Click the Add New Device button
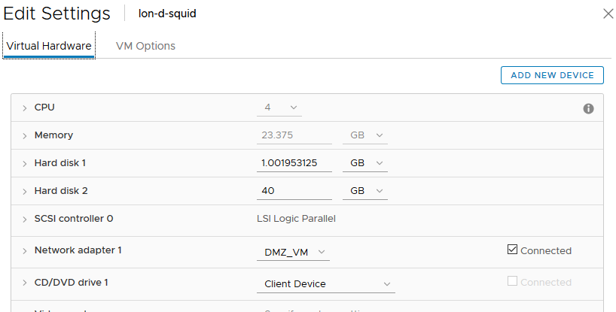This screenshot has width=616, height=312. (553, 75)
